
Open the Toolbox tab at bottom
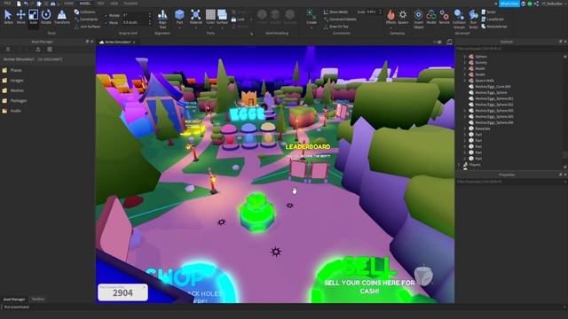click(38, 300)
